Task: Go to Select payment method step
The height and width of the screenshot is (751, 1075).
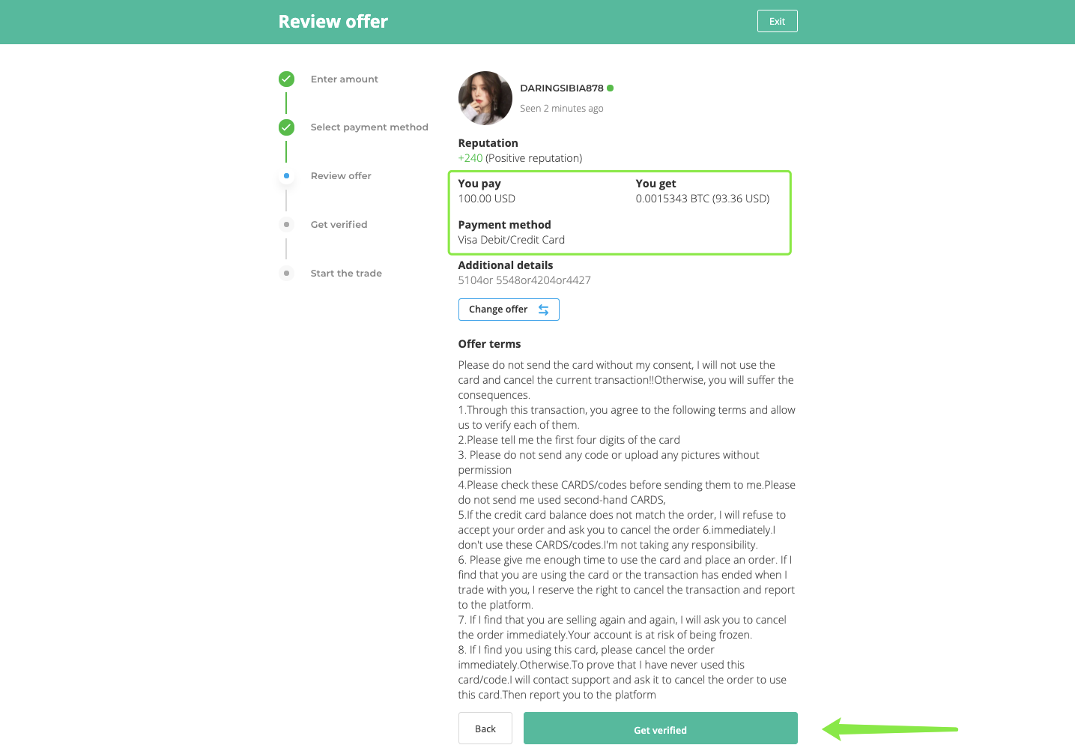Action: click(369, 127)
